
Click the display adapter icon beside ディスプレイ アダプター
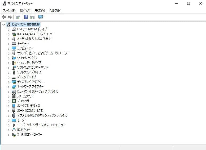[x=14, y=82]
